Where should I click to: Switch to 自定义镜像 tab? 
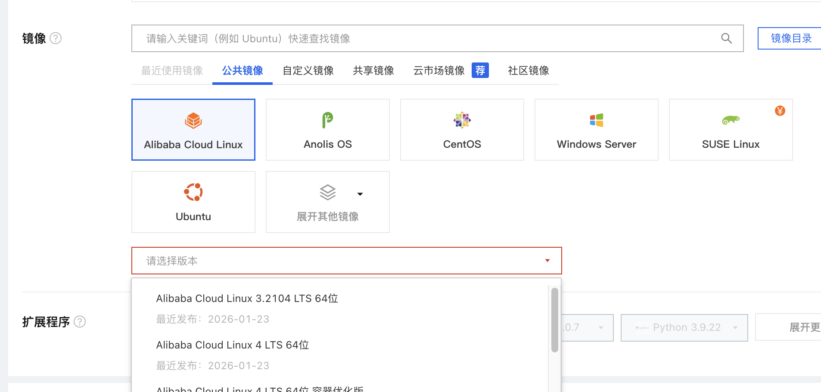308,71
